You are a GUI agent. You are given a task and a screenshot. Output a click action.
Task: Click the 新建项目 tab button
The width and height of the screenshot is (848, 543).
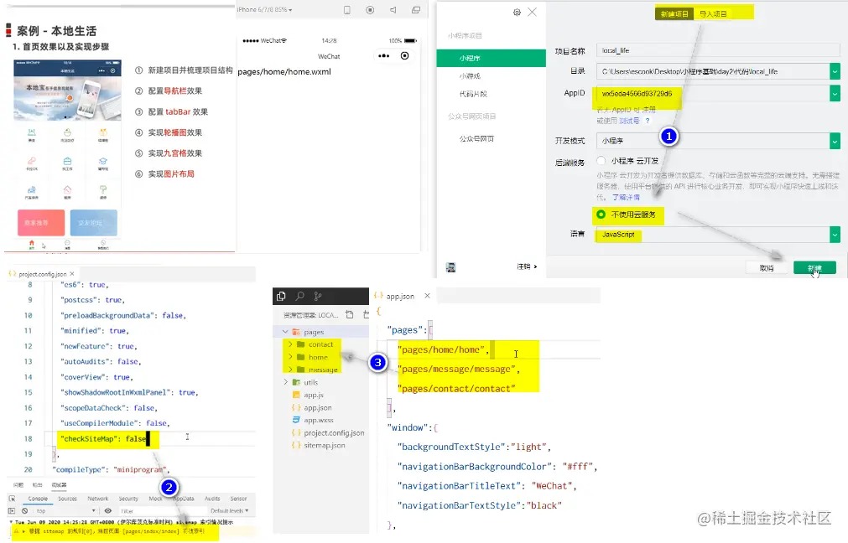pyautogui.click(x=674, y=13)
